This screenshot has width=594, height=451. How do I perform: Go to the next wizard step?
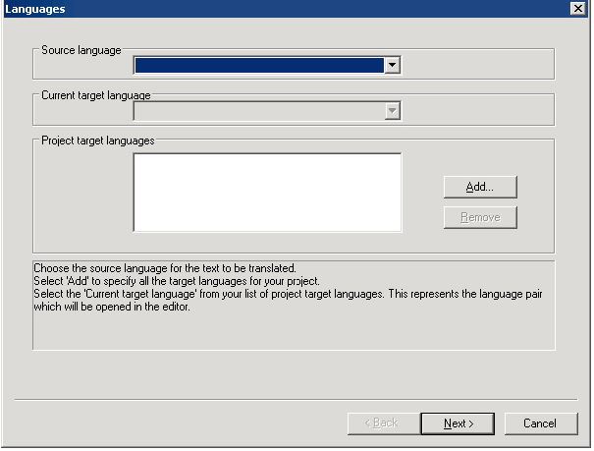pyautogui.click(x=459, y=424)
